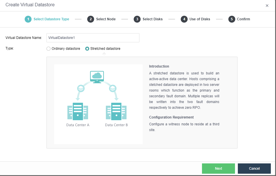Click the Virtual Datastore Name input field
The image size is (276, 176).
tap(93, 37)
